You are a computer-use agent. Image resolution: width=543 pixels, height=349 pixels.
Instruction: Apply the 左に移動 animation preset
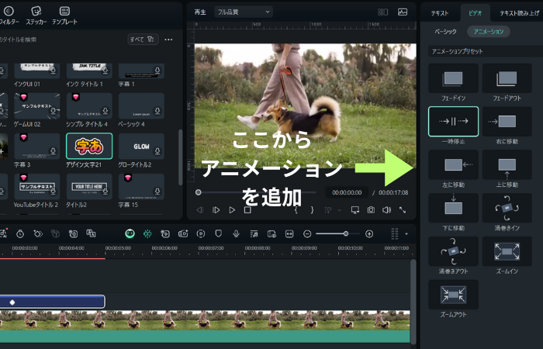pos(453,164)
